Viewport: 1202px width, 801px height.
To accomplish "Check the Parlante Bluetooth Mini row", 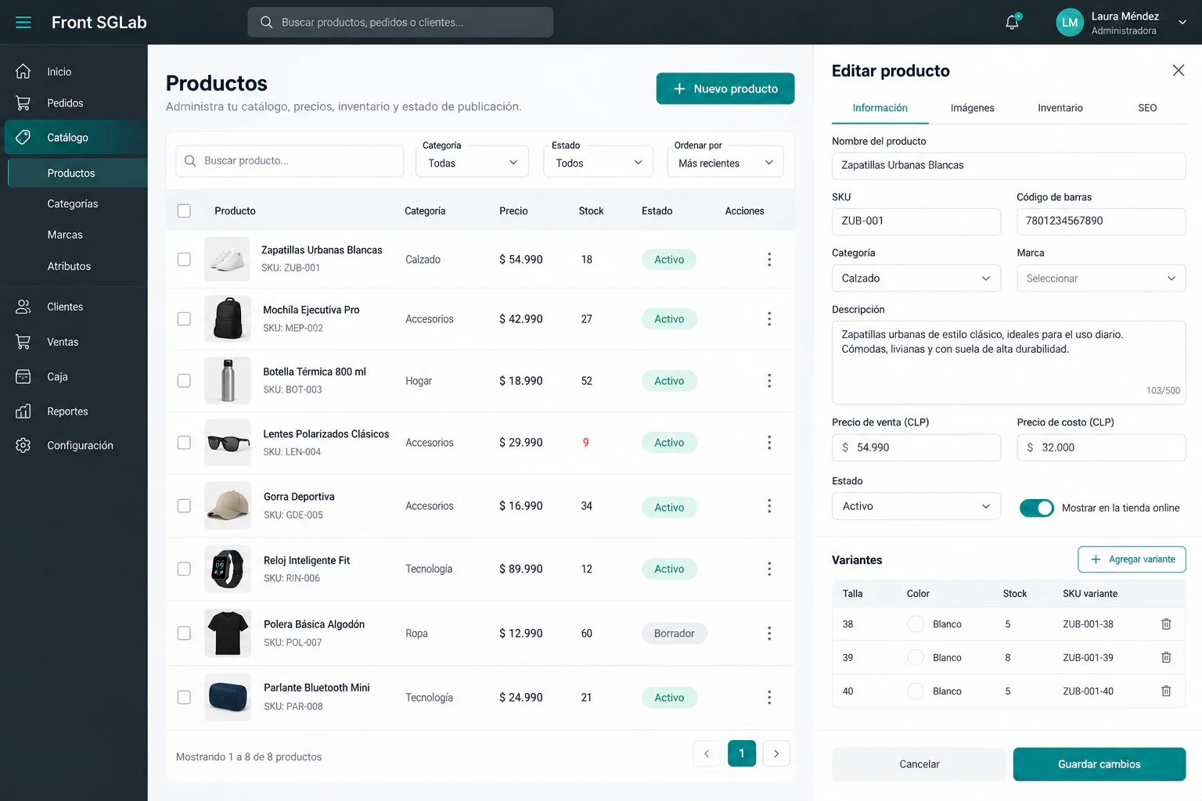I will click(184, 697).
